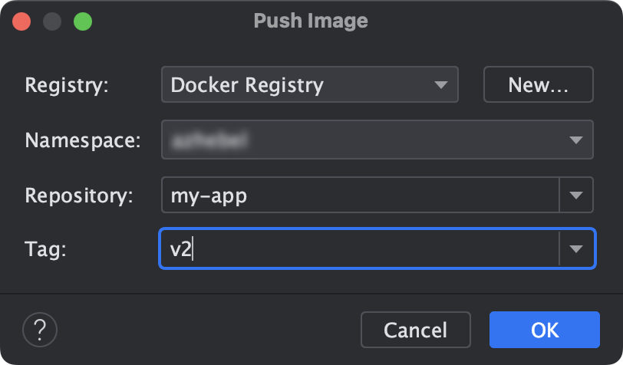623x365 pixels.
Task: Click the gray minimize window button
Action: pyautogui.click(x=52, y=21)
